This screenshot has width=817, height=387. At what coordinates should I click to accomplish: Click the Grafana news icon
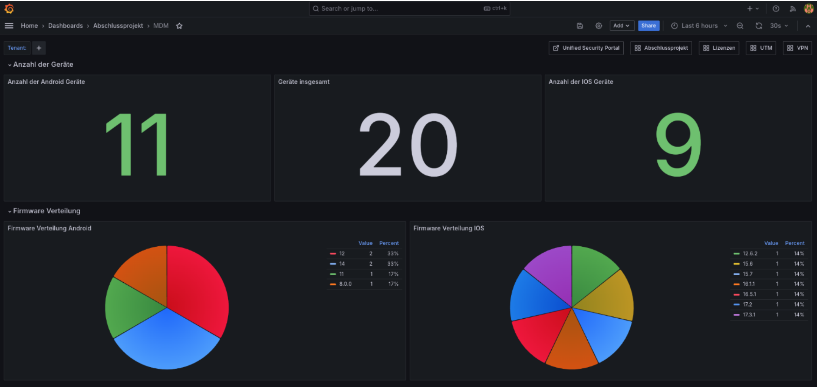[793, 8]
